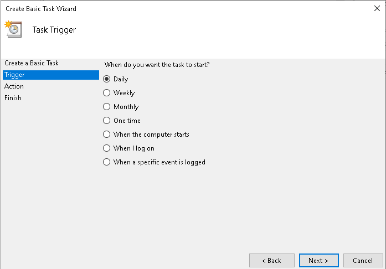Cancel the task wizard
Screen dimensions: 386x269
click(x=362, y=260)
